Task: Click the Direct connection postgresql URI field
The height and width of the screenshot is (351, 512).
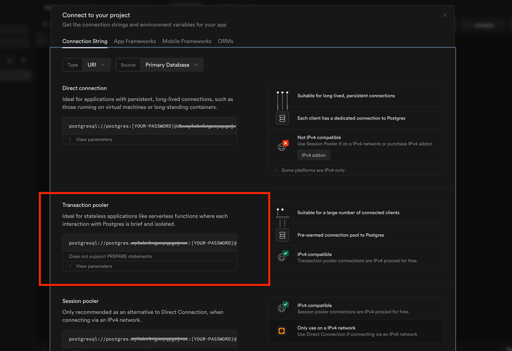Action: pos(149,126)
